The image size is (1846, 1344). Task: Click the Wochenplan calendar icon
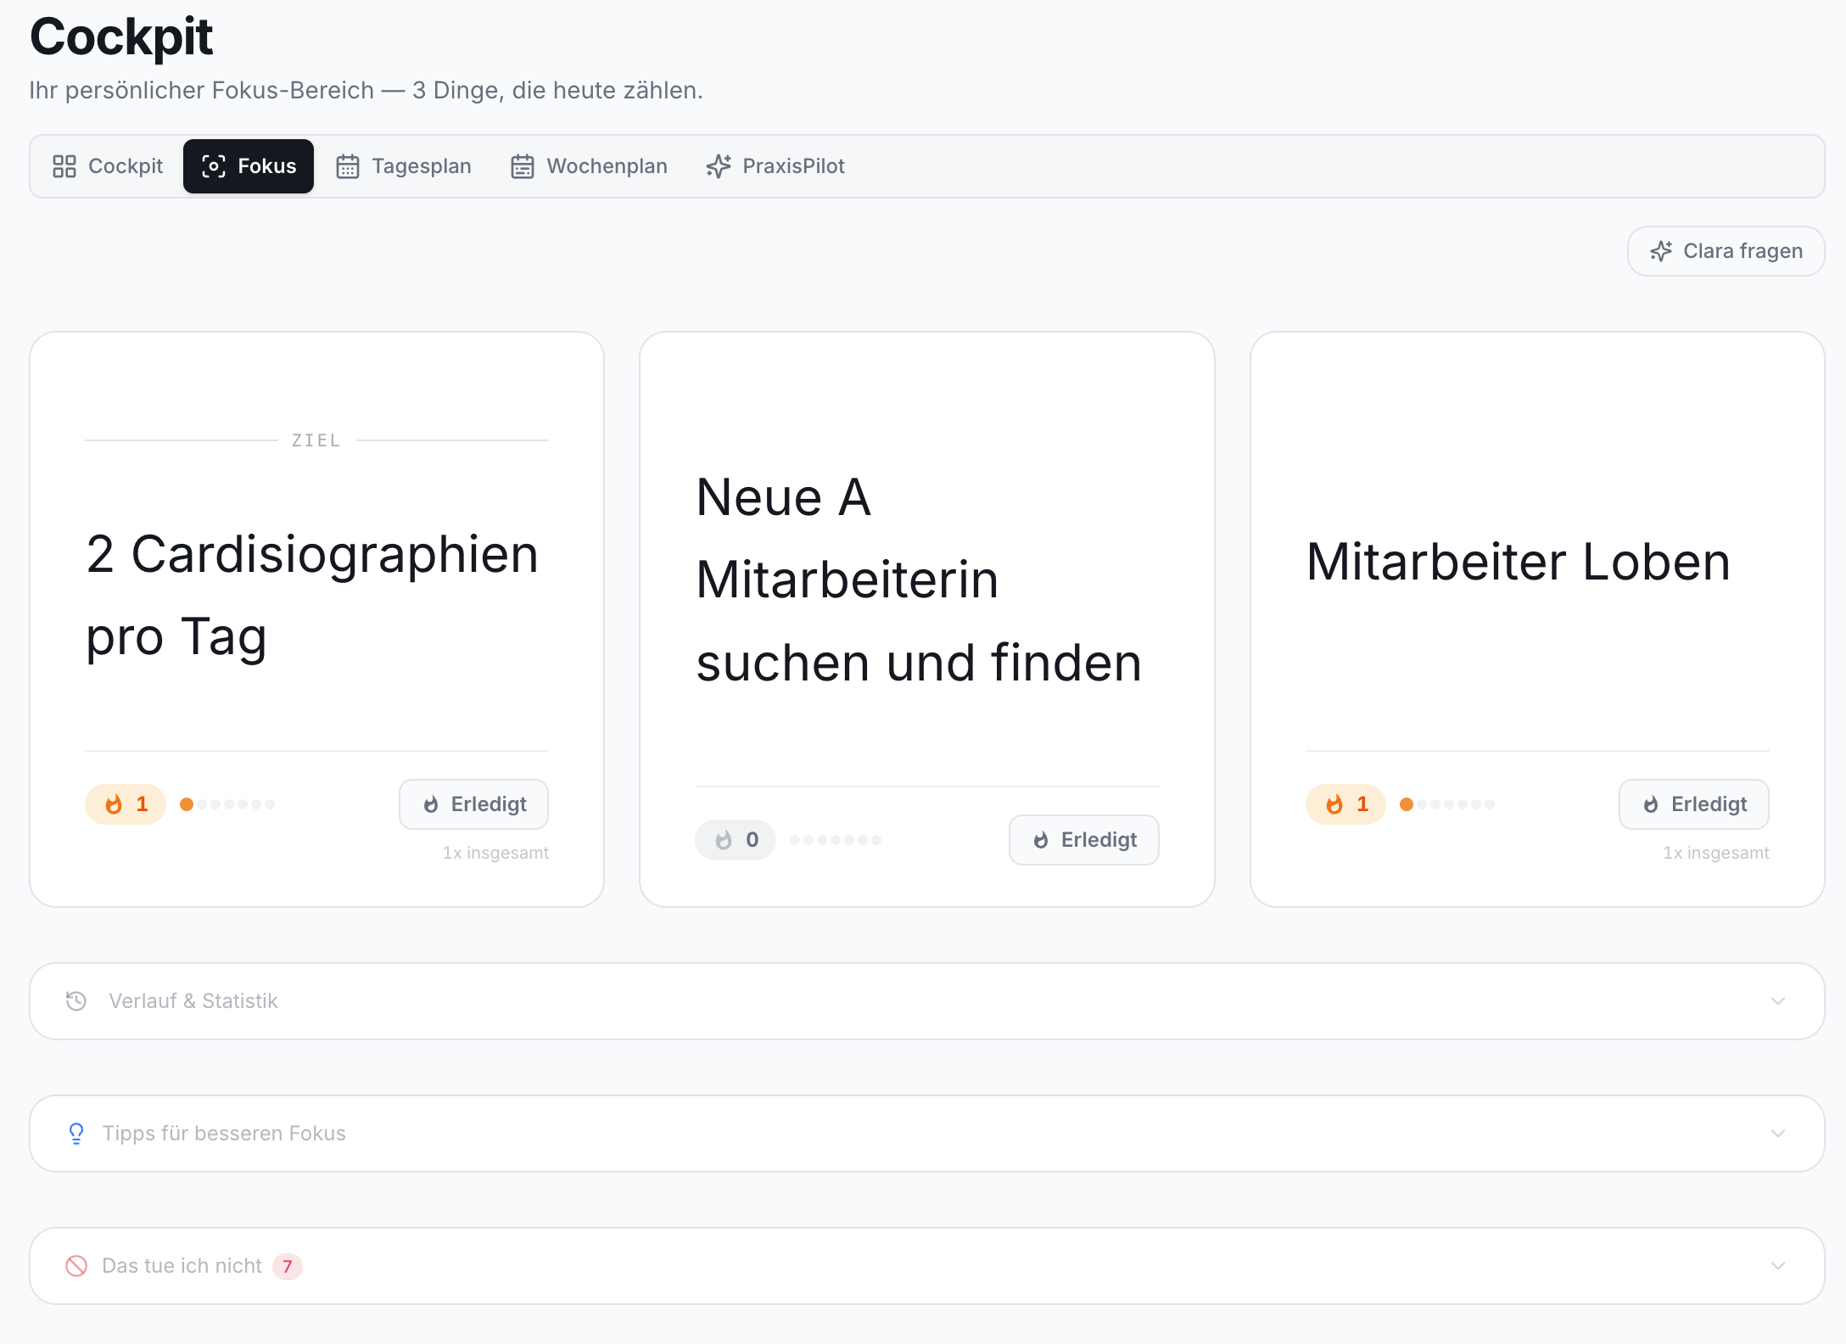pyautogui.click(x=523, y=166)
